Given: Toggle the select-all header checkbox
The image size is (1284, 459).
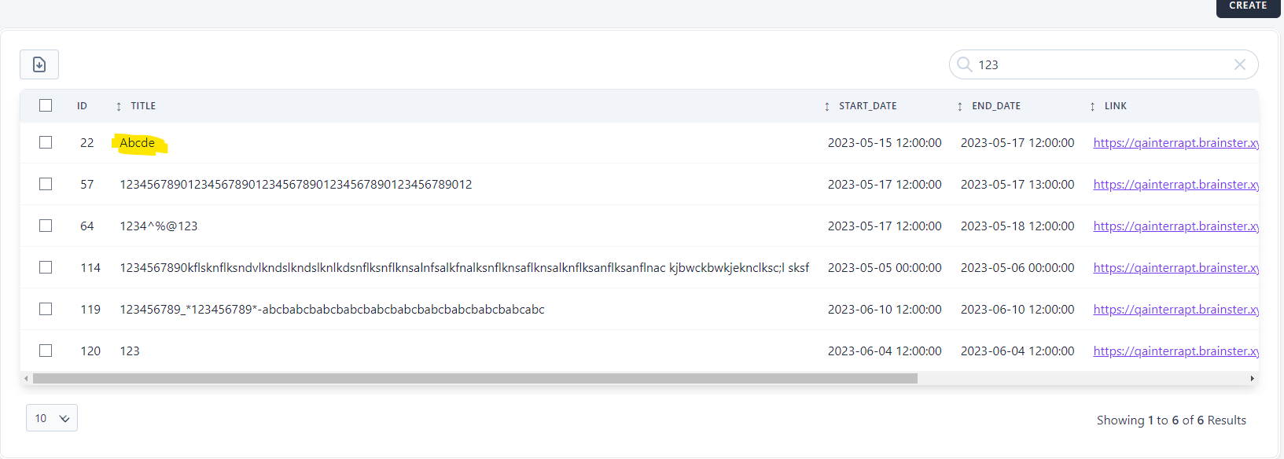Looking at the screenshot, I should coord(46,105).
